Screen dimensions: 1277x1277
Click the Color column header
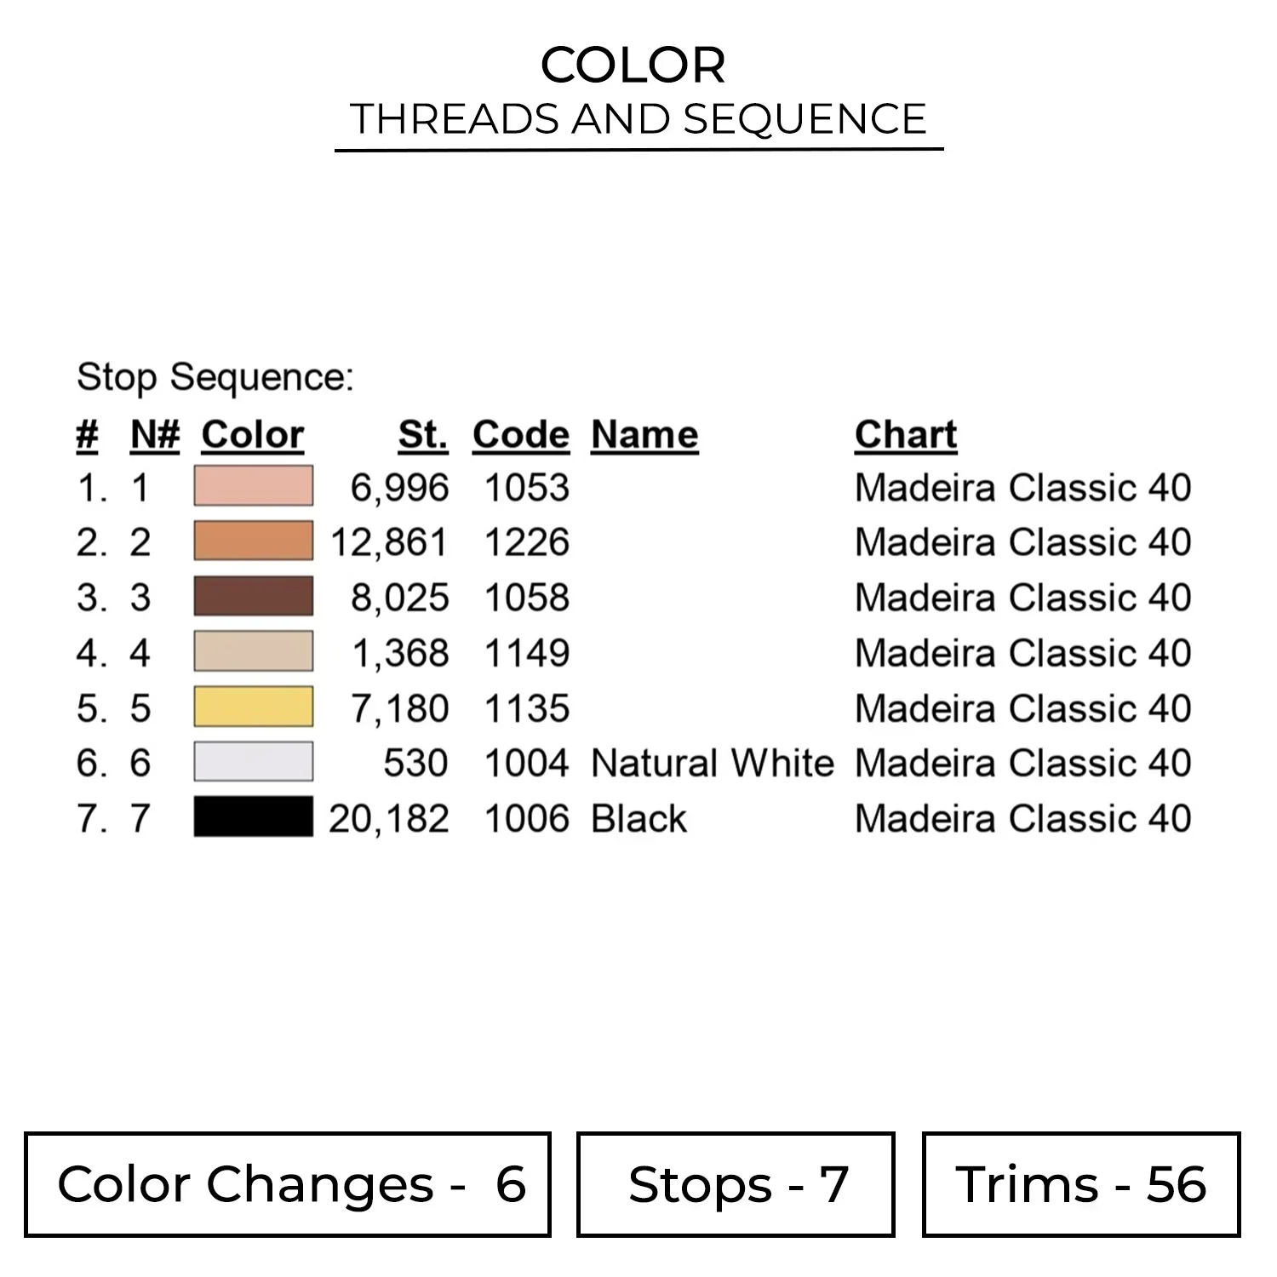point(252,435)
